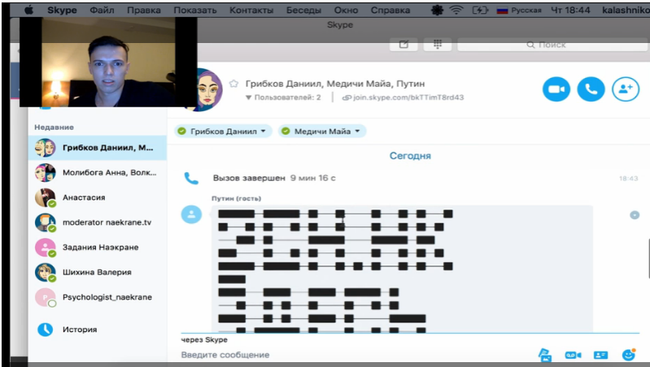Open the Apple menu
This screenshot has width=650, height=367.
click(28, 10)
